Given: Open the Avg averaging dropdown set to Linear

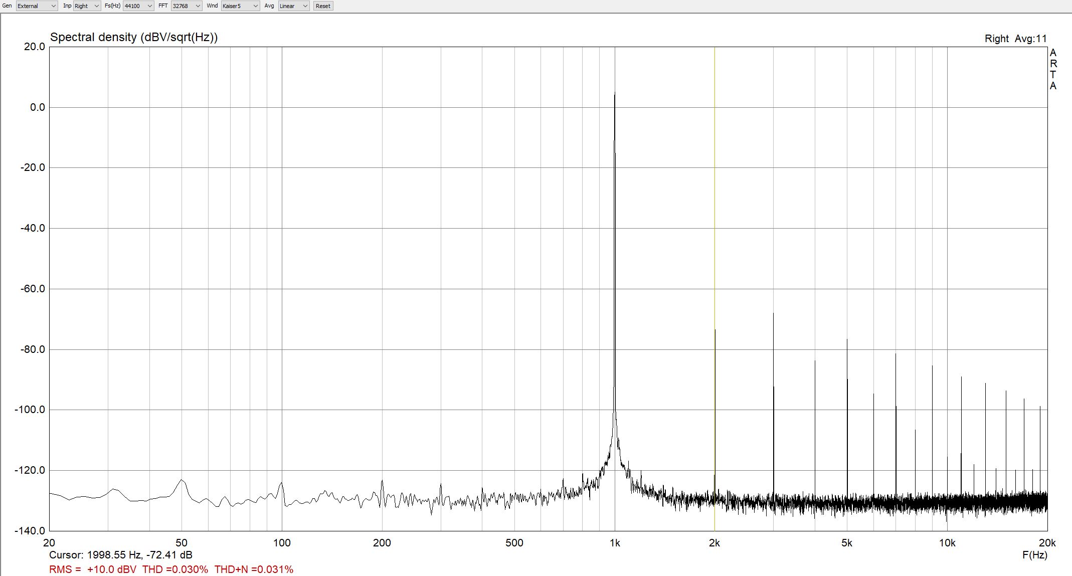Looking at the screenshot, I should click(x=294, y=6).
